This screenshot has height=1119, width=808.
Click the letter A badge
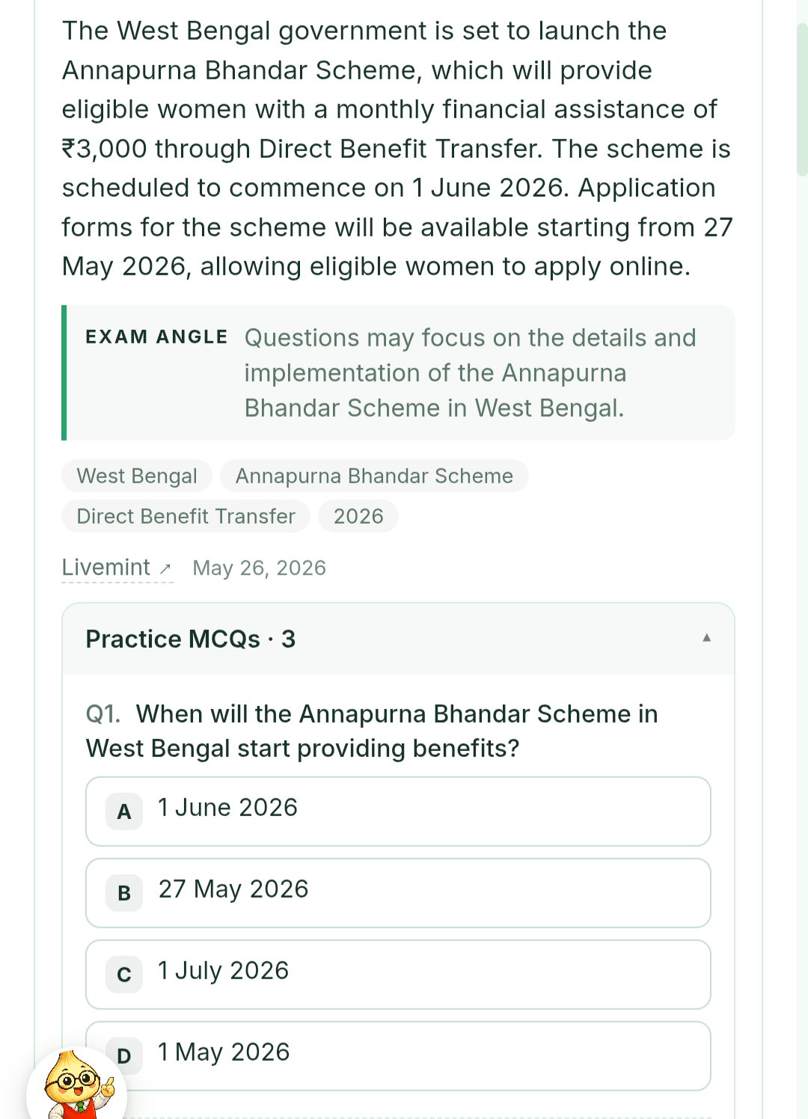pyautogui.click(x=124, y=812)
